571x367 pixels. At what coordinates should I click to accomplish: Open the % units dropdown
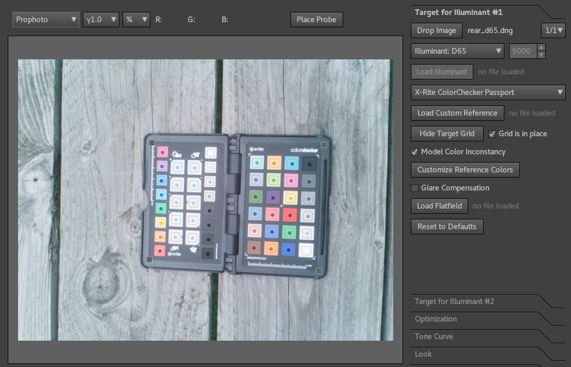(x=136, y=19)
